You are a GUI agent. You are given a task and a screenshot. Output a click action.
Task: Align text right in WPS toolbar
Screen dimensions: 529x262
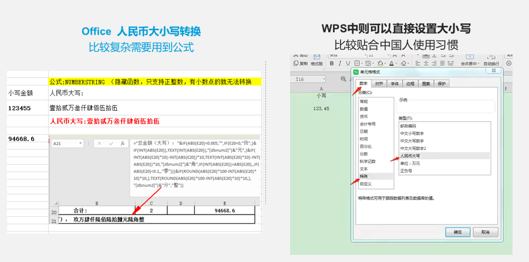[434, 63]
